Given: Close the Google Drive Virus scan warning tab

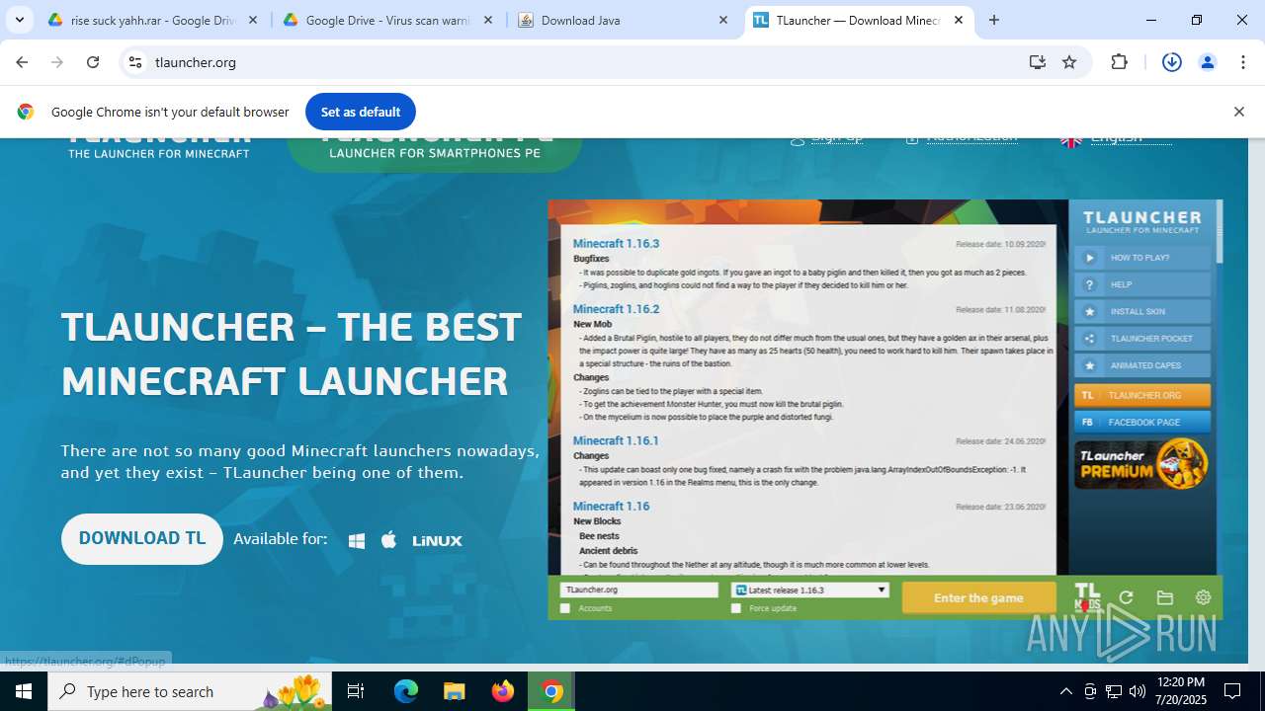Looking at the screenshot, I should (x=488, y=20).
